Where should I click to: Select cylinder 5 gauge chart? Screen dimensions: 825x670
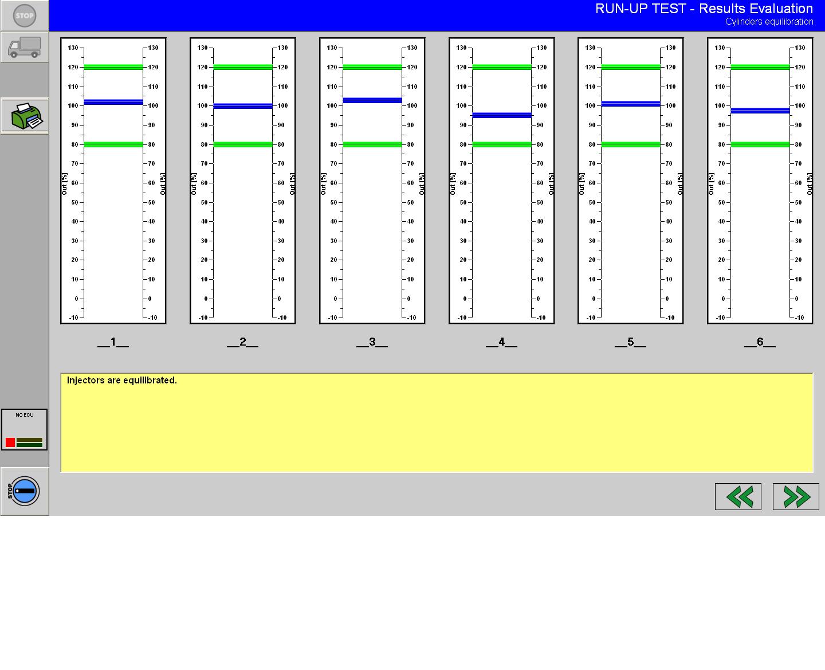[x=631, y=181]
